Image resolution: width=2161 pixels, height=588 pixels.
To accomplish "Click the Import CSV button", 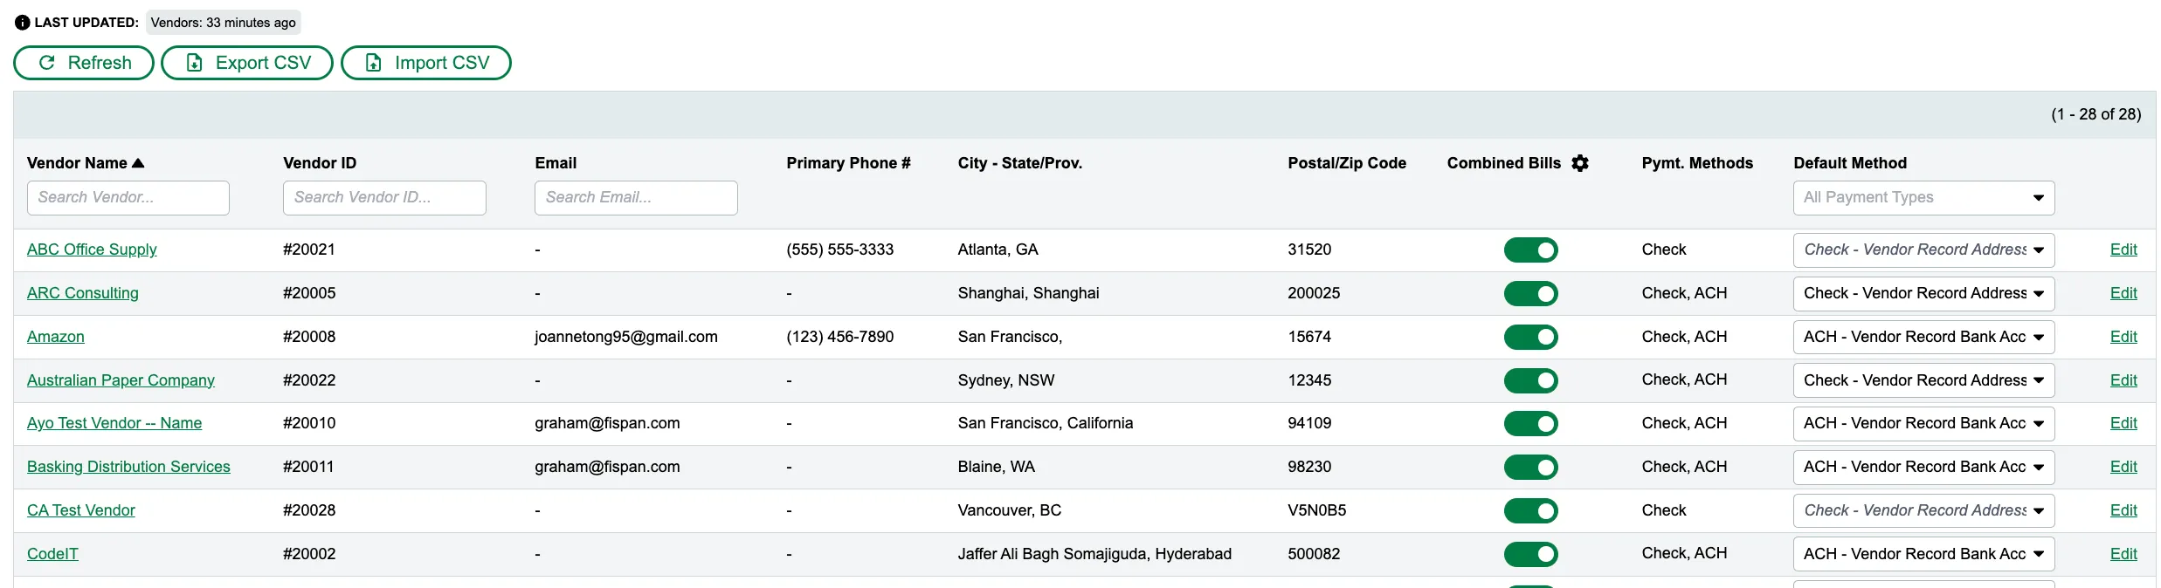I will pos(426,63).
